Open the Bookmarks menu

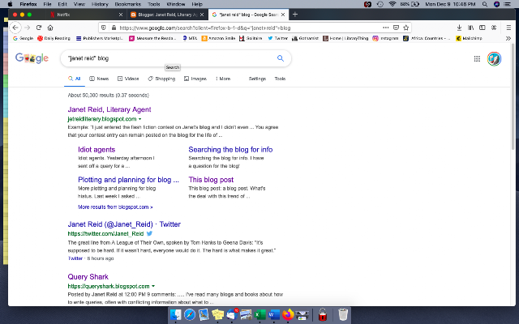128,4
